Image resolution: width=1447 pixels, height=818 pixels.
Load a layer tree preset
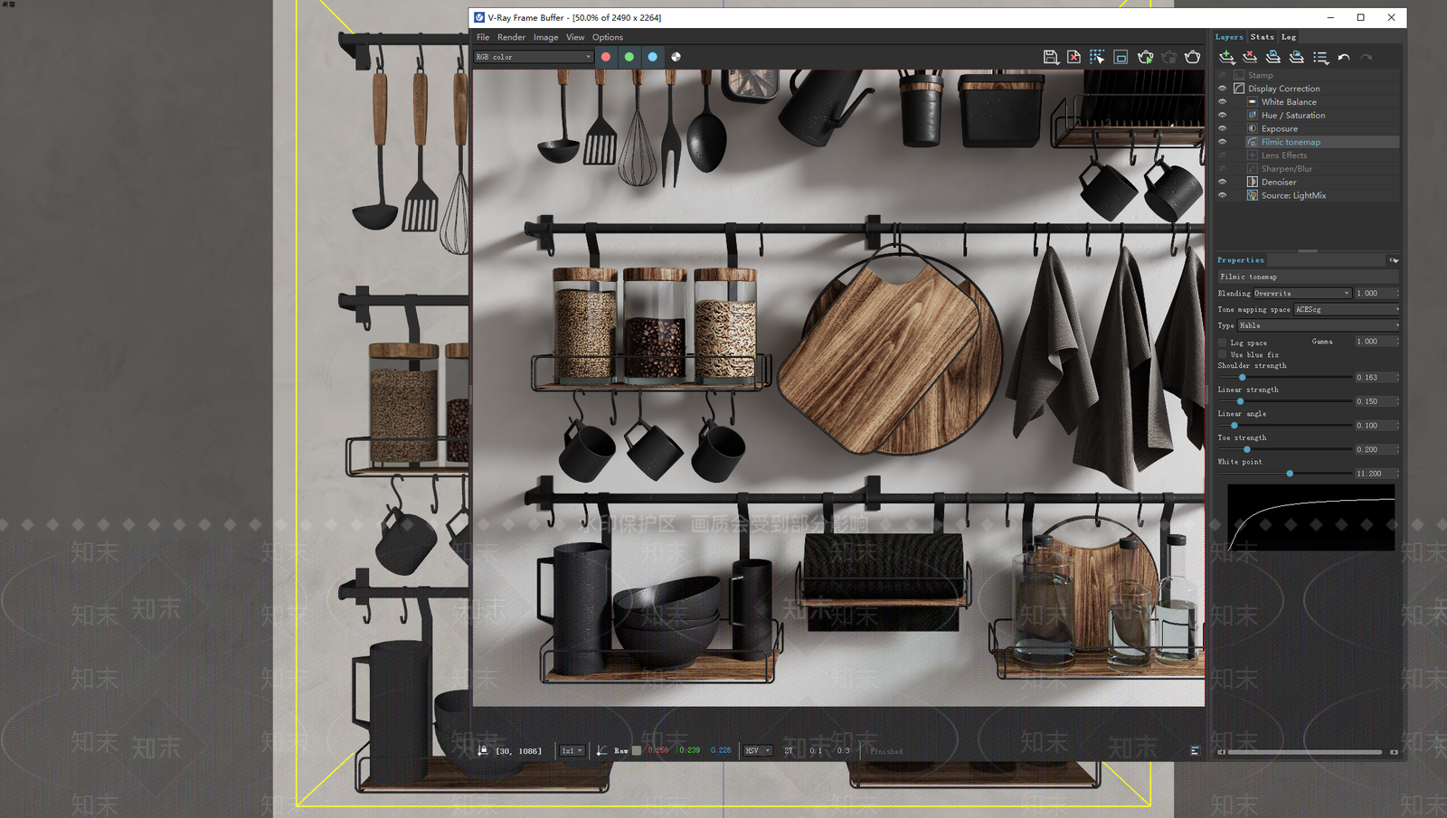pyautogui.click(x=1297, y=57)
